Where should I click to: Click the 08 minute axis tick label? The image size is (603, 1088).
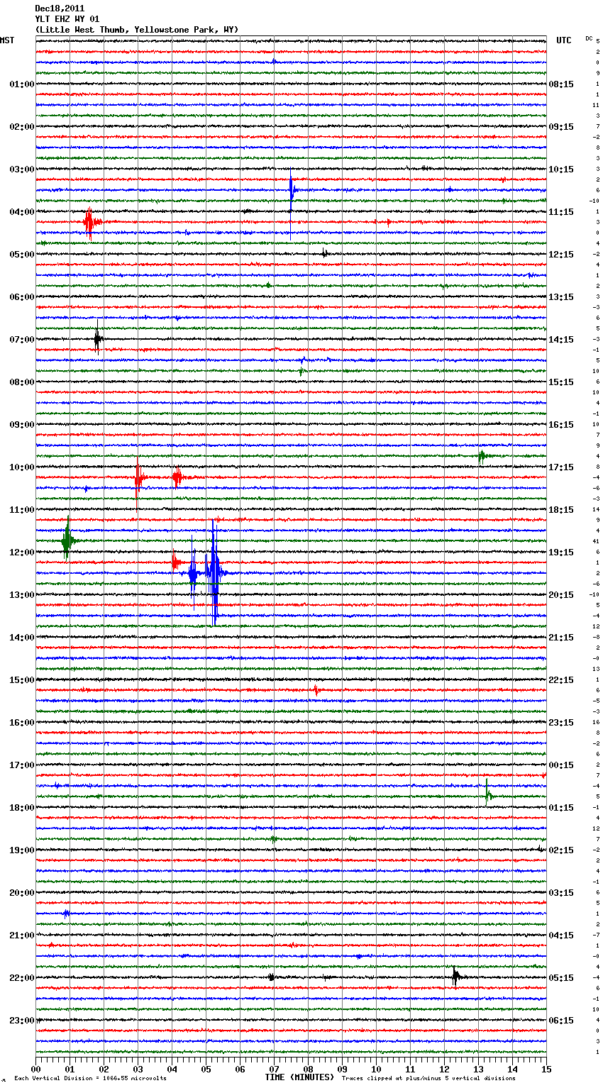point(308,1069)
